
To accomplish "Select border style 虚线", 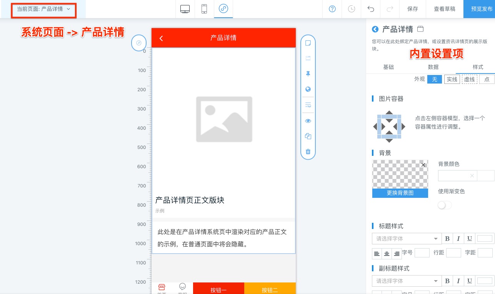I will pyautogui.click(x=469, y=79).
